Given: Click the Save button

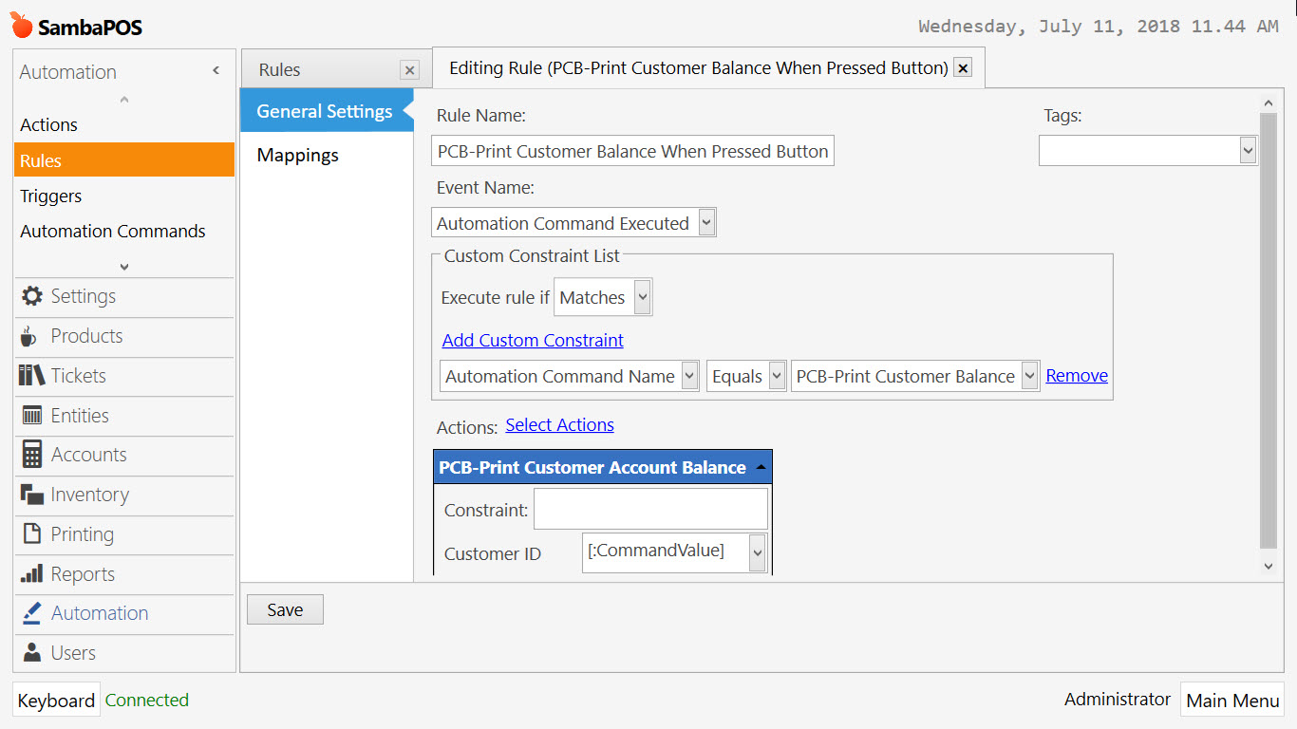Looking at the screenshot, I should (284, 608).
